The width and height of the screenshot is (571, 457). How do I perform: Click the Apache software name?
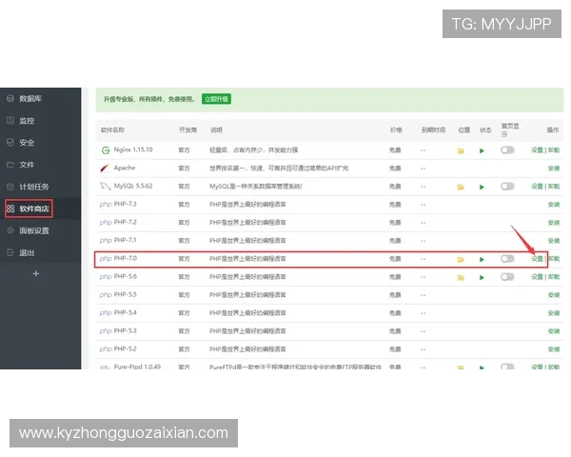pos(124,169)
